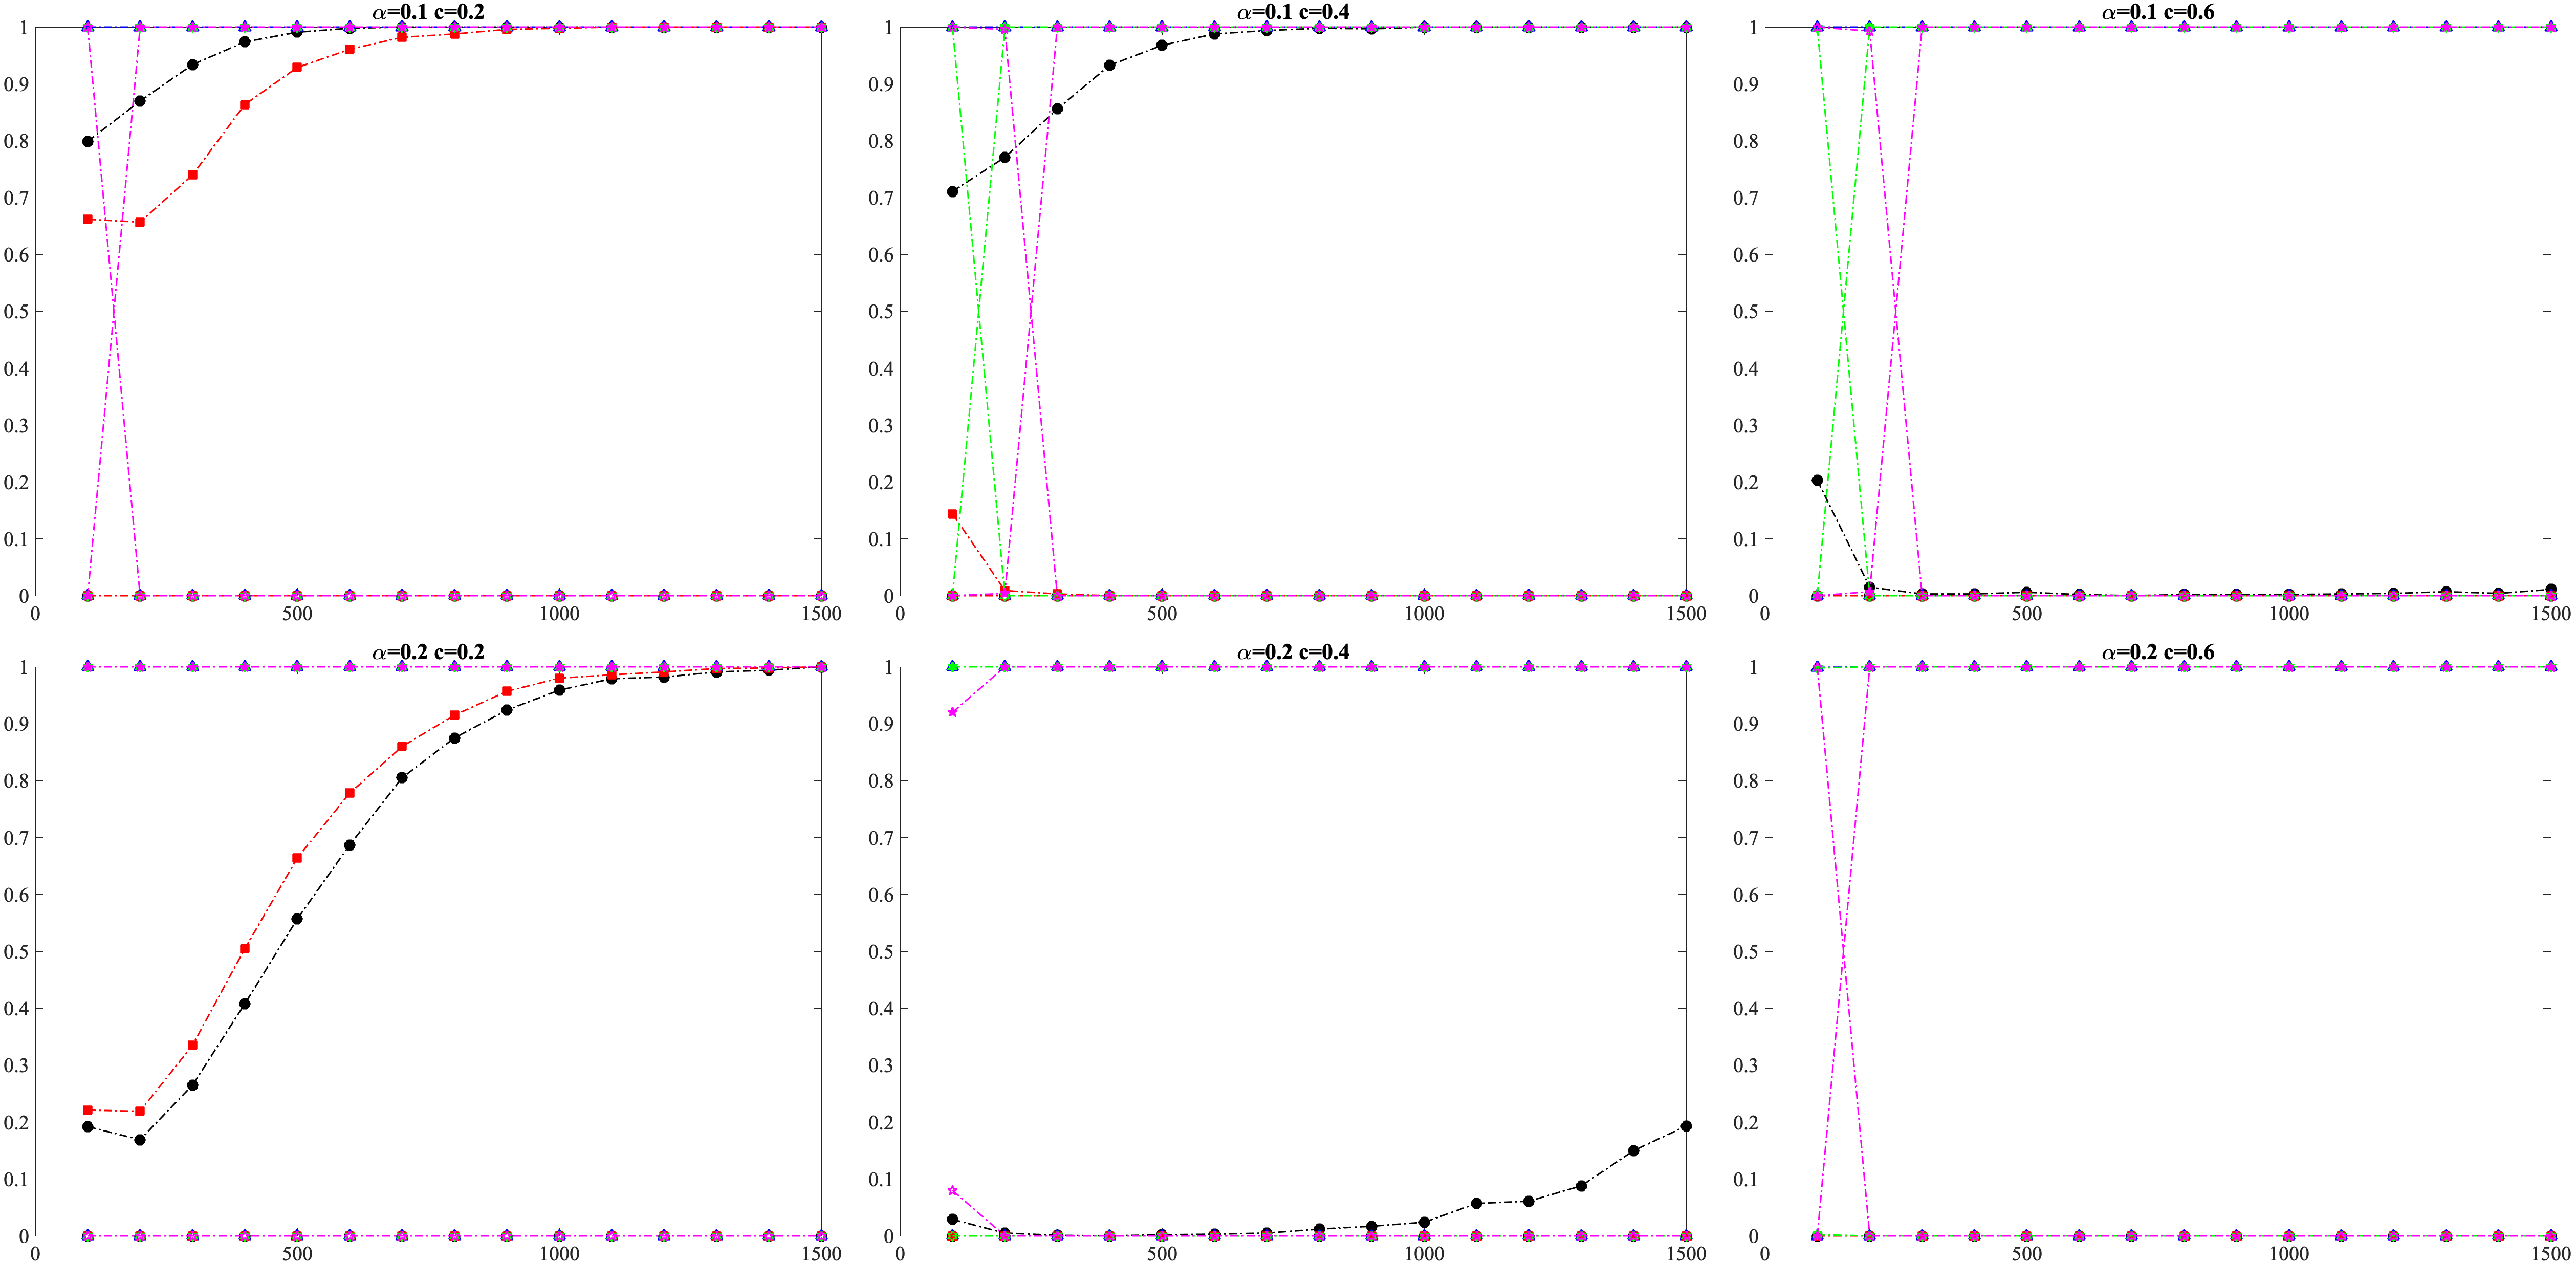Click first red square in α=0.2 c=0.2 plot

click(x=88, y=1110)
